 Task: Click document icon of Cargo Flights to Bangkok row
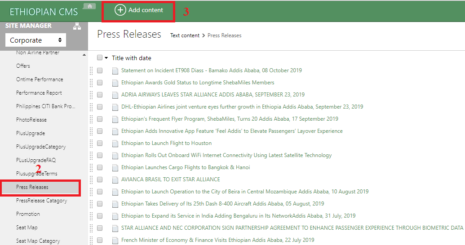coord(115,168)
